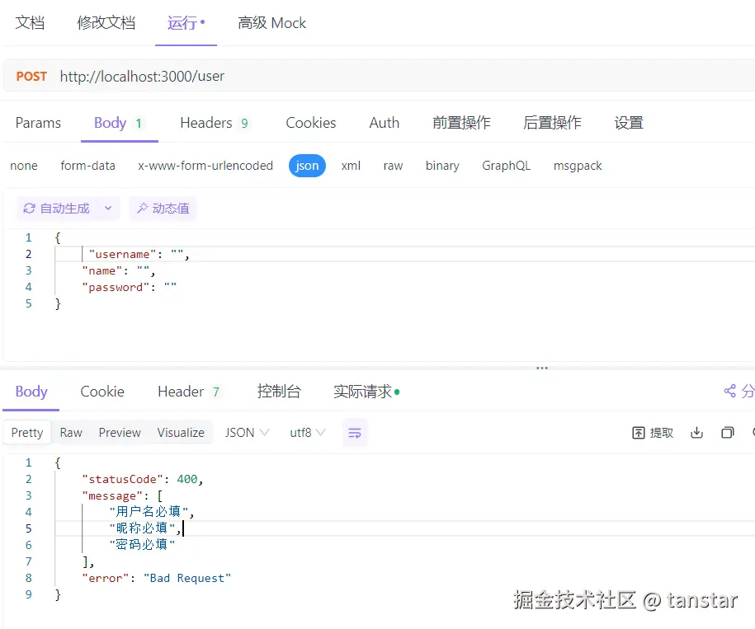This screenshot has height=629, width=755.
Task: Open the 高级 Mock tab
Action: pyautogui.click(x=272, y=22)
